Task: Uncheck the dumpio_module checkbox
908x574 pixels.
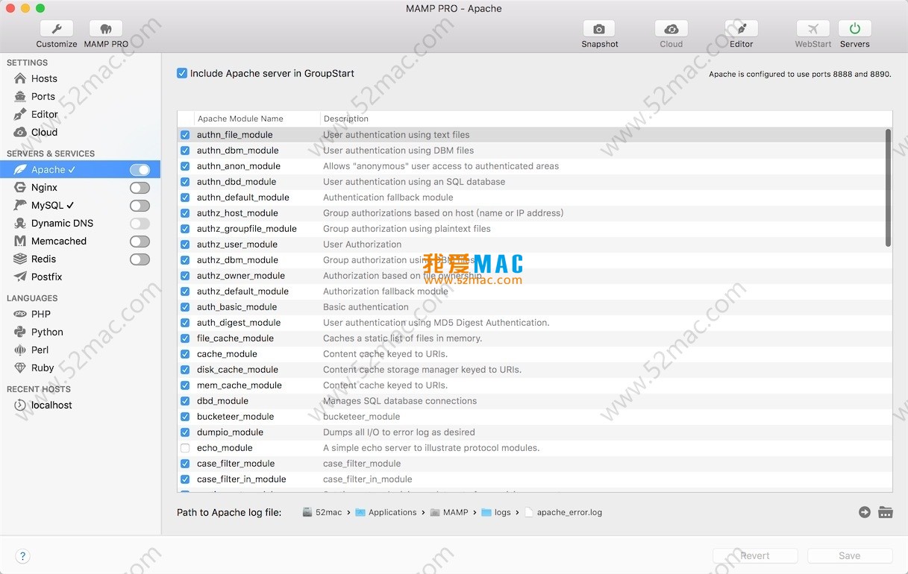Action: 185,432
